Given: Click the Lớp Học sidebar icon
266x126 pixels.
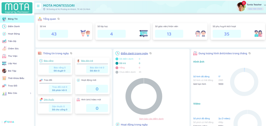Looking at the screenshot, I should tap(4, 63).
